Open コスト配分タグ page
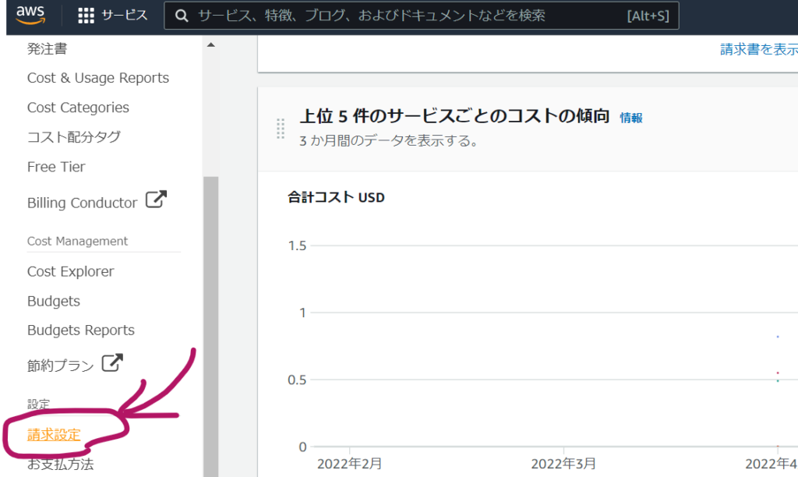The image size is (798, 477). (x=74, y=137)
